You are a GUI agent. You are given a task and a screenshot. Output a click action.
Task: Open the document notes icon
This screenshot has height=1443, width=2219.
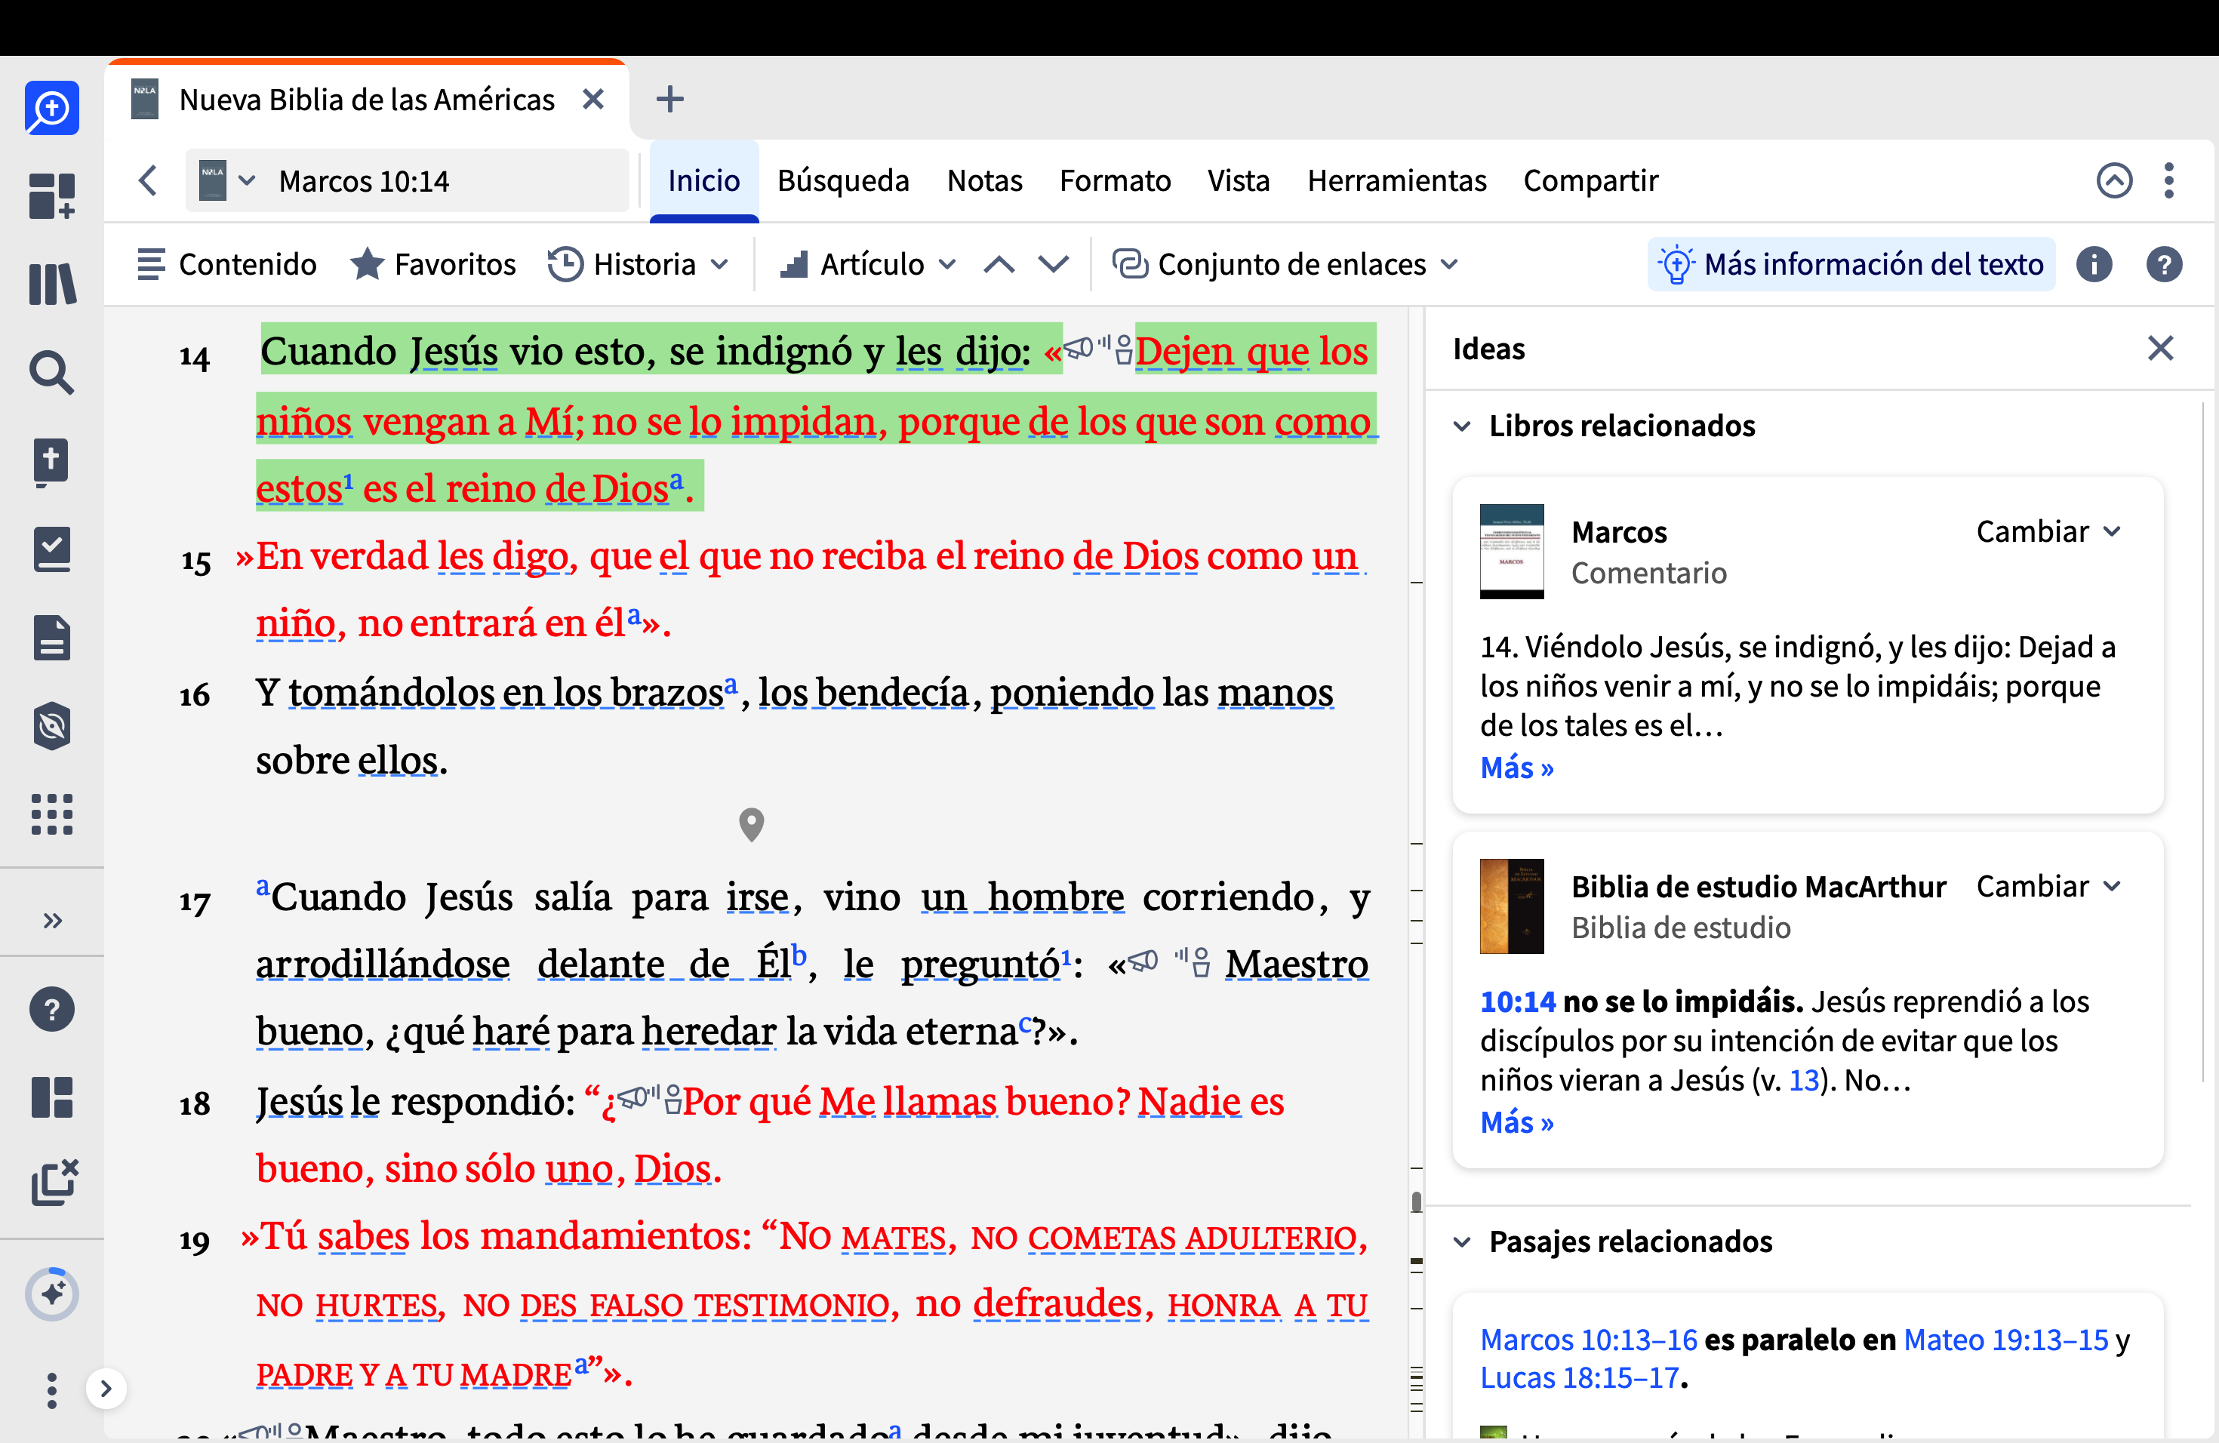51,638
